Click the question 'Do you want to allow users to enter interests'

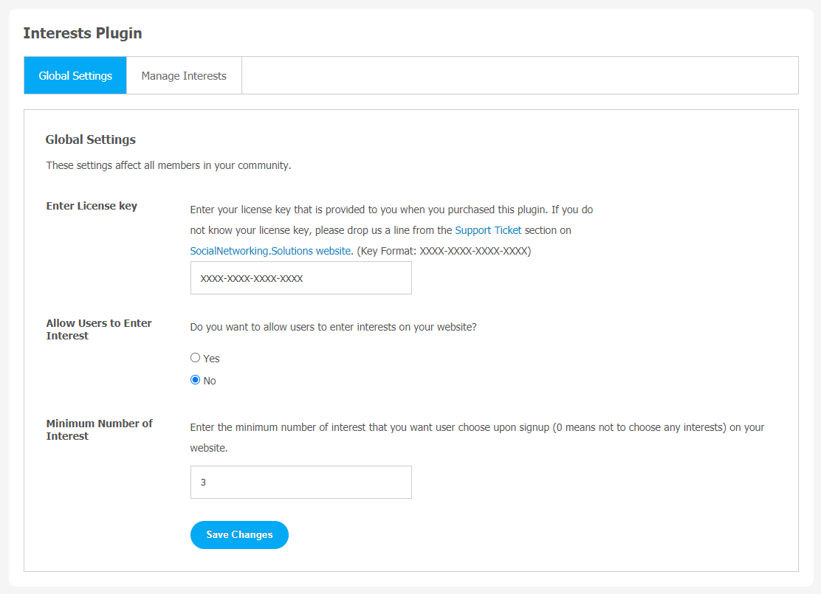coord(333,327)
